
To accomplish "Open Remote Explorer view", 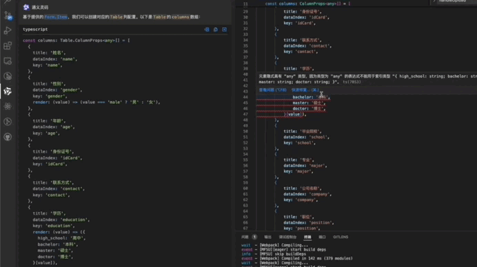I will tap(8, 61).
